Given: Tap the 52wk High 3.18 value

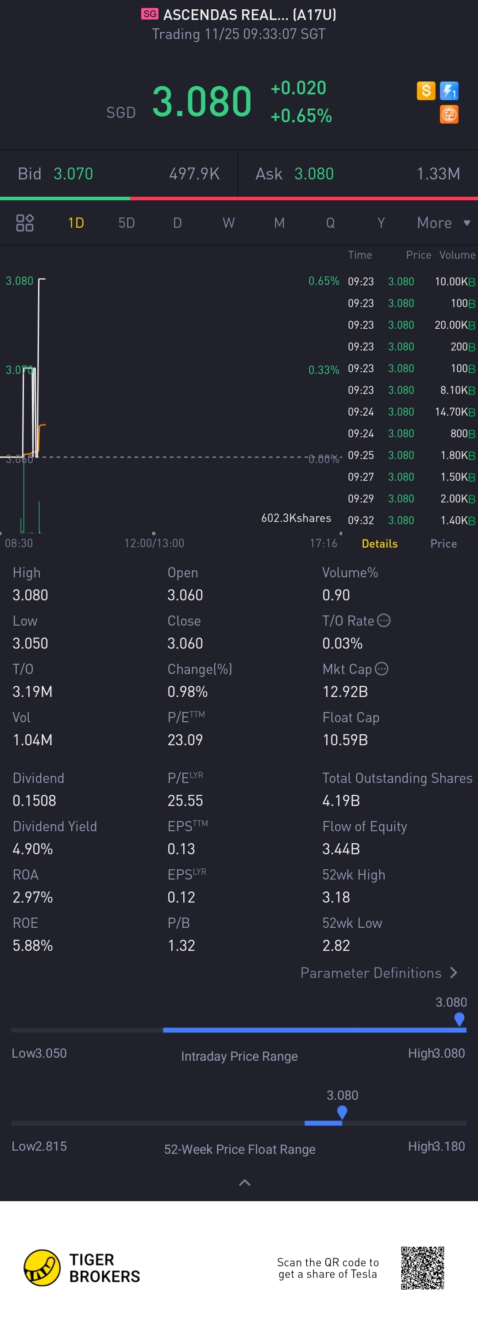Looking at the screenshot, I should pyautogui.click(x=336, y=897).
